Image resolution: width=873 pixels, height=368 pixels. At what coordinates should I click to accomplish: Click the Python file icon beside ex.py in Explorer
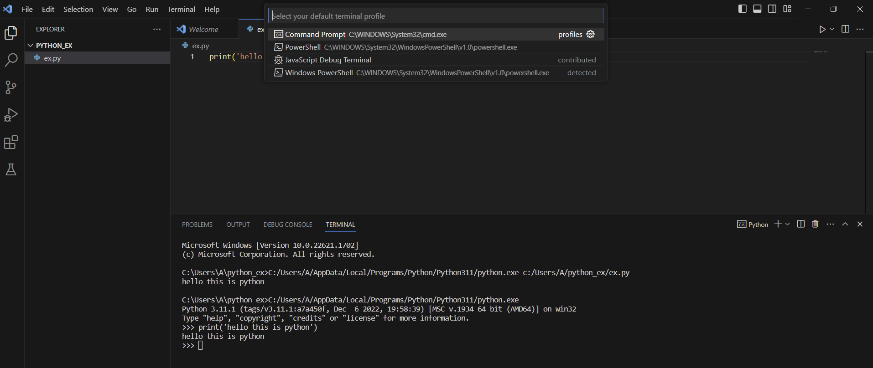click(37, 58)
